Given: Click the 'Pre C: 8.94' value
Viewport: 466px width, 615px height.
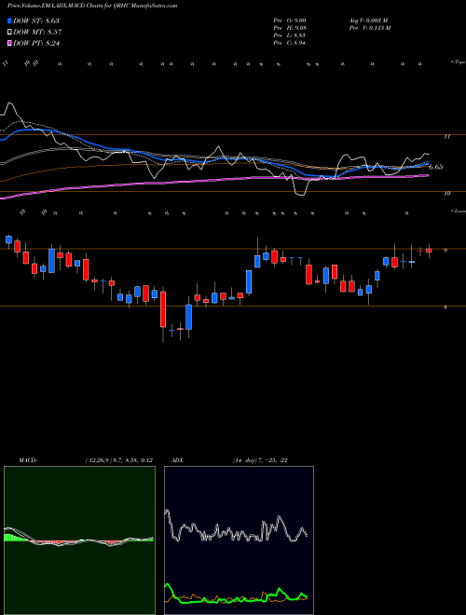Looking at the screenshot, I should coord(290,43).
